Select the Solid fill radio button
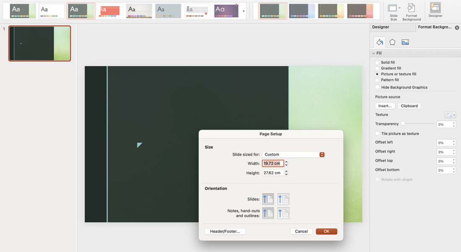This screenshot has height=252, width=461. (x=378, y=62)
